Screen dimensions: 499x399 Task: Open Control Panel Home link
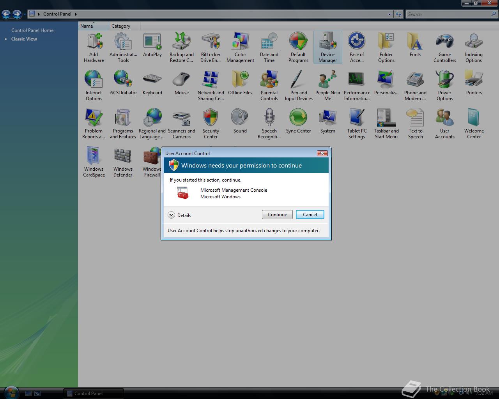[x=32, y=30]
